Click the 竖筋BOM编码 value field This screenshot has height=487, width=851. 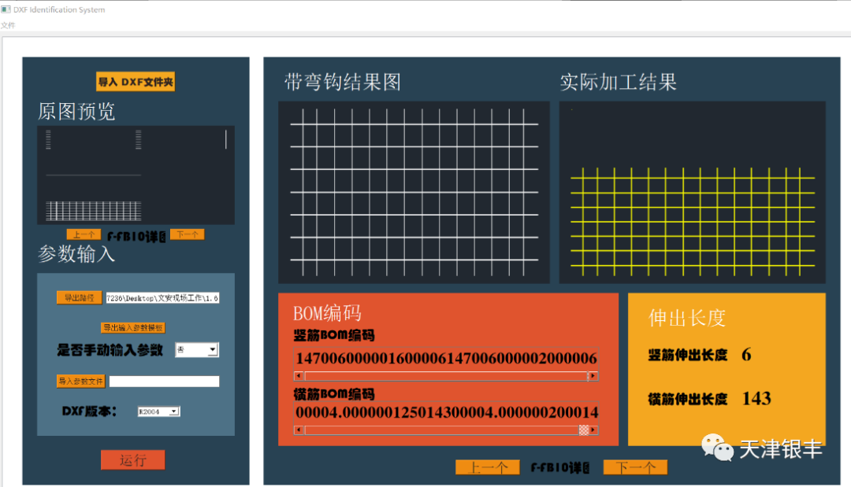(x=446, y=358)
